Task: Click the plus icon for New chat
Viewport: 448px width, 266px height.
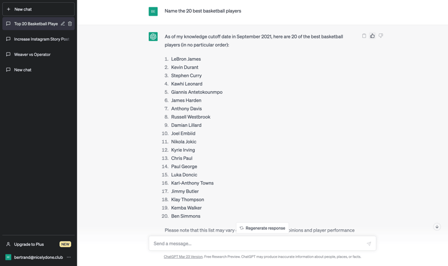Action: click(x=8, y=9)
